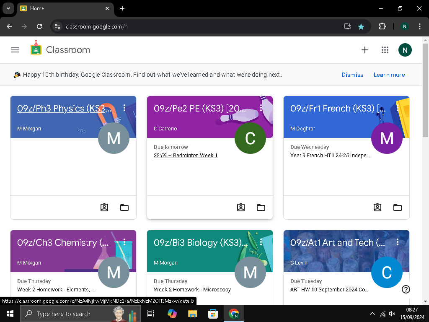
Task: Click M Deghrar's avatar on the French card
Action: [x=387, y=138]
